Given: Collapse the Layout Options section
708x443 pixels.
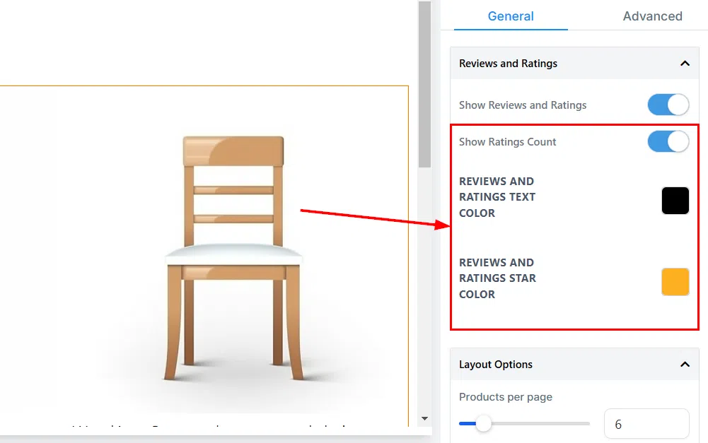Looking at the screenshot, I should 685,365.
